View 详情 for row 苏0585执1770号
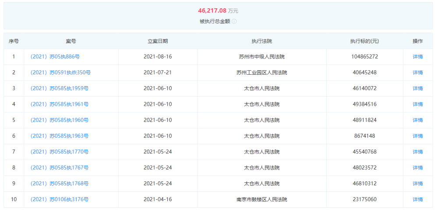 click(x=417, y=152)
